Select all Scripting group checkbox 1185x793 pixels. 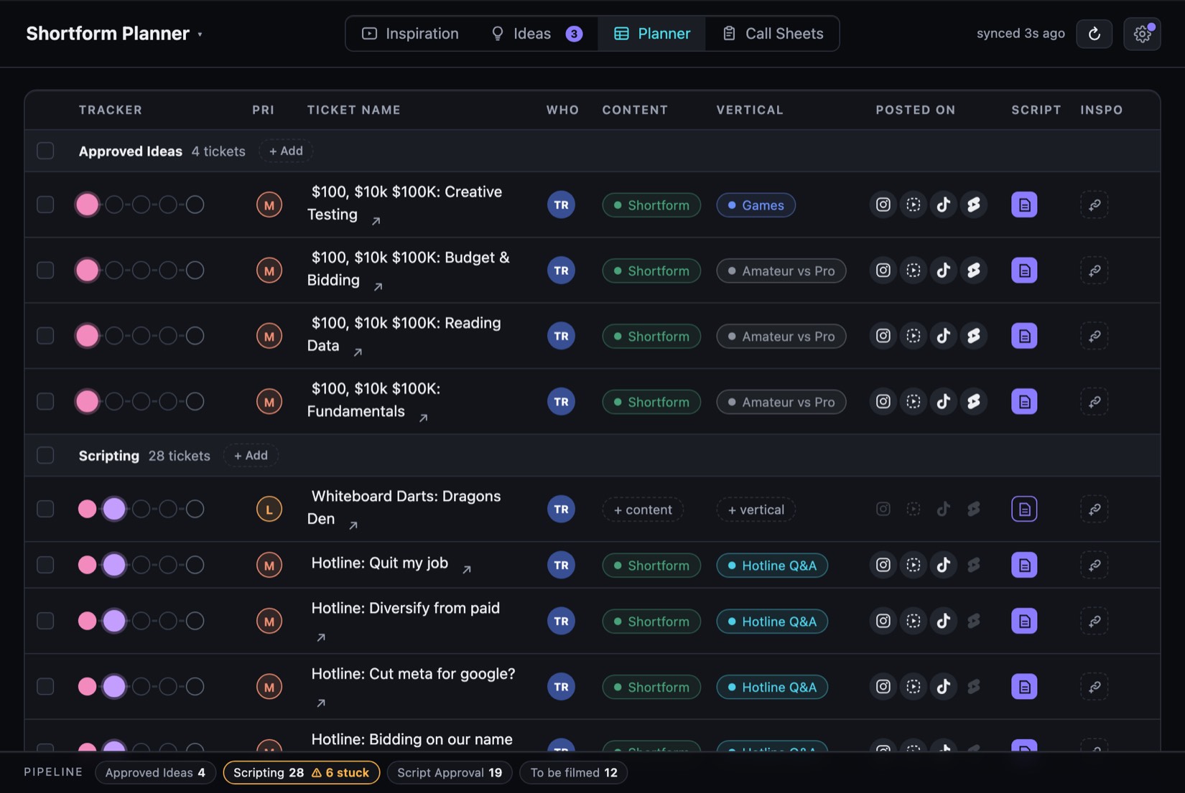tap(45, 455)
